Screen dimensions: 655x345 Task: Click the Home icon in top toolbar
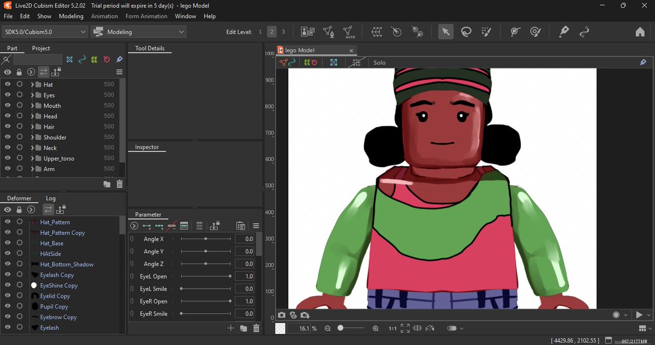pyautogui.click(x=640, y=32)
